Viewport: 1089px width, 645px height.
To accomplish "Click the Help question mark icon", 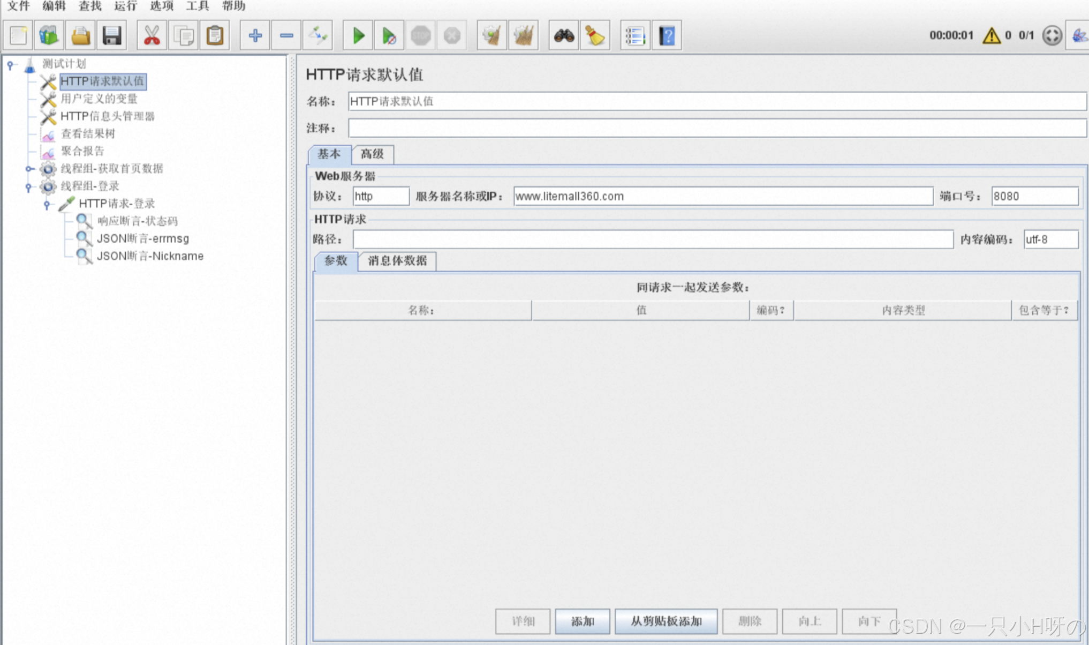I will [x=667, y=36].
